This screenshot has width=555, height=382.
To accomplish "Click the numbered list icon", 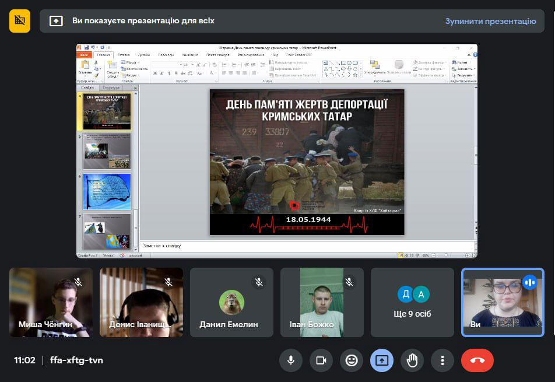I will (235, 65).
